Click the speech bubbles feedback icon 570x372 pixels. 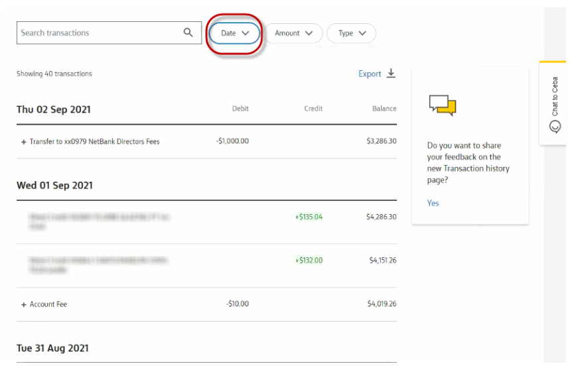443,105
